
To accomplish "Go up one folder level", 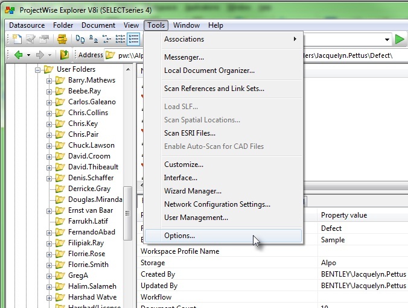I will (x=64, y=55).
